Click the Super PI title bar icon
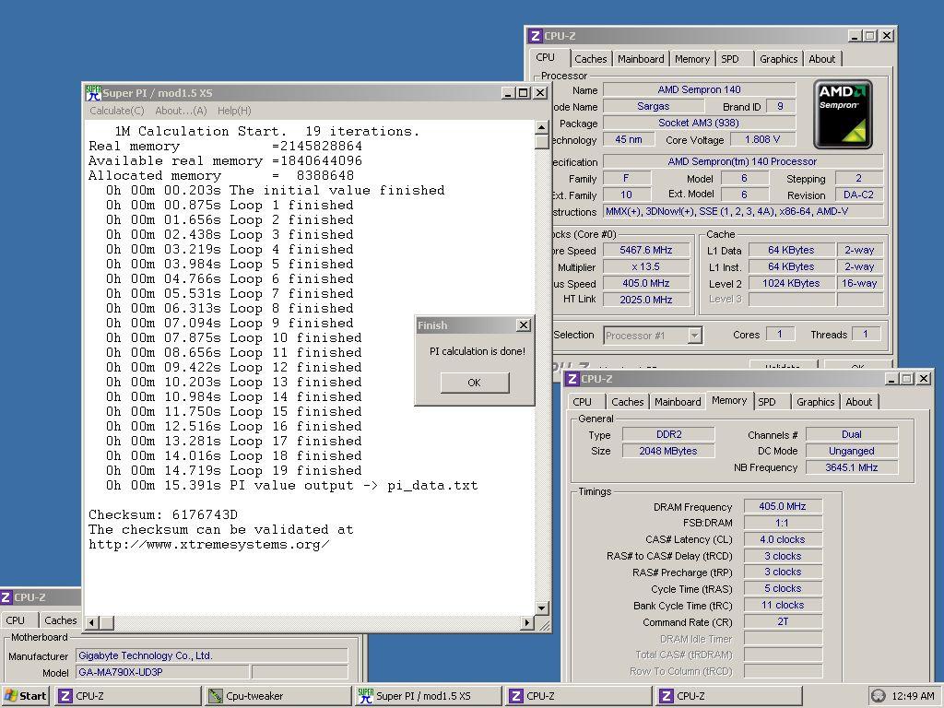This screenshot has width=944, height=708. [x=93, y=93]
